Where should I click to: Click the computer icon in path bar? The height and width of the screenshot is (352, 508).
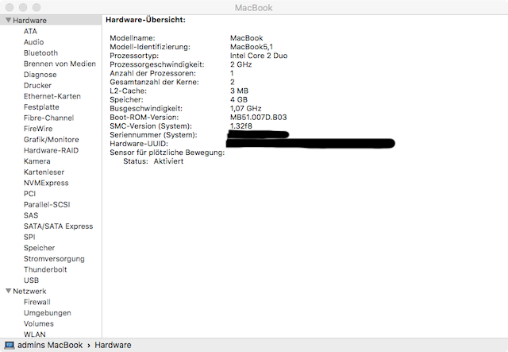tap(9, 346)
